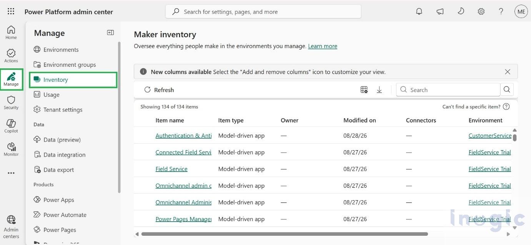
Task: Sort by Item name column header
Action: 170,120
